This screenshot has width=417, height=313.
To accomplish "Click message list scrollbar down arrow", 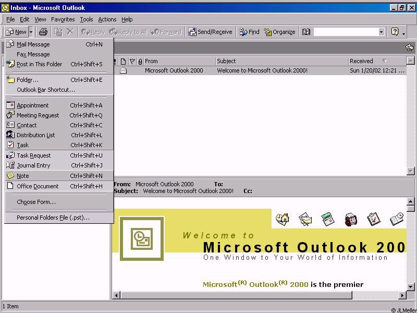I will click(410, 171).
